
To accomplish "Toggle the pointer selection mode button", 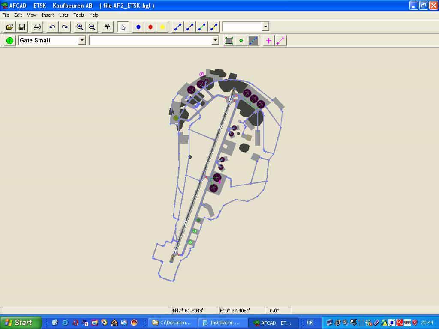I will [x=123, y=27].
